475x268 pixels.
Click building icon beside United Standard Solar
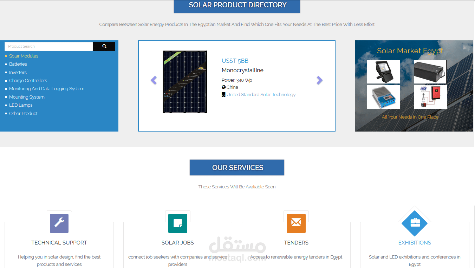(223, 95)
